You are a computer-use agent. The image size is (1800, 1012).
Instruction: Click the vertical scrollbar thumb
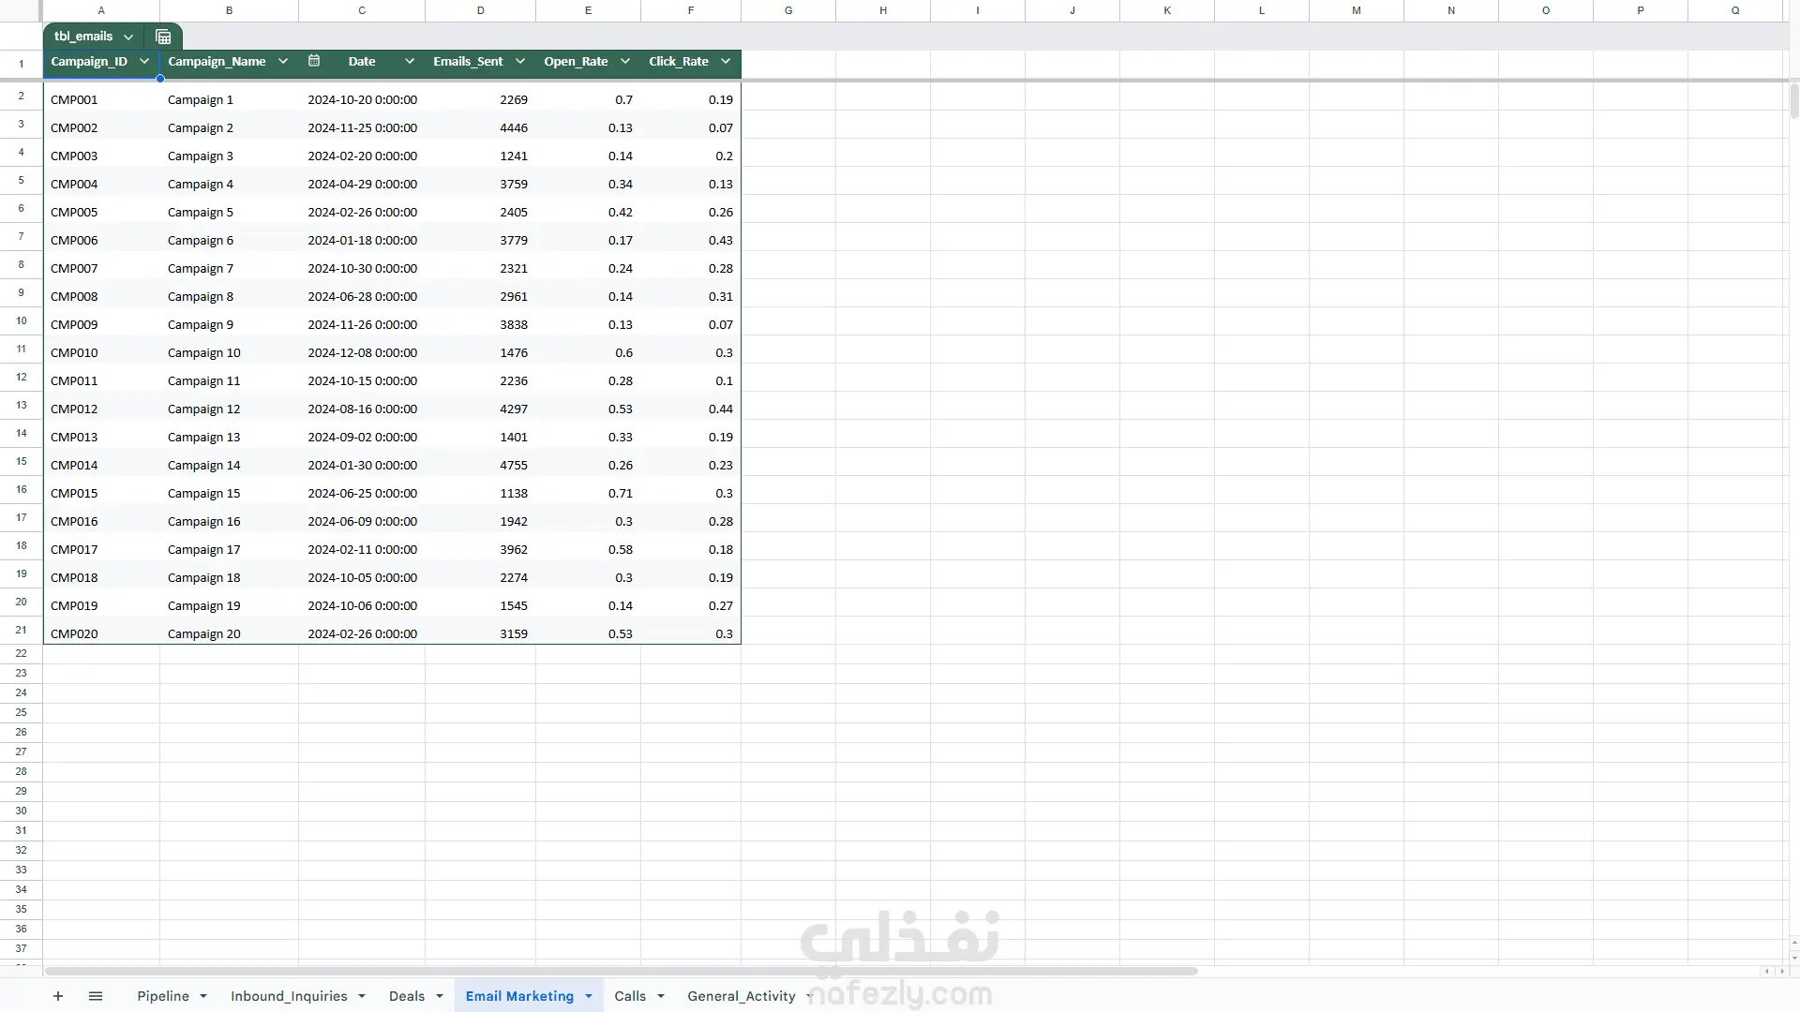[1794, 101]
